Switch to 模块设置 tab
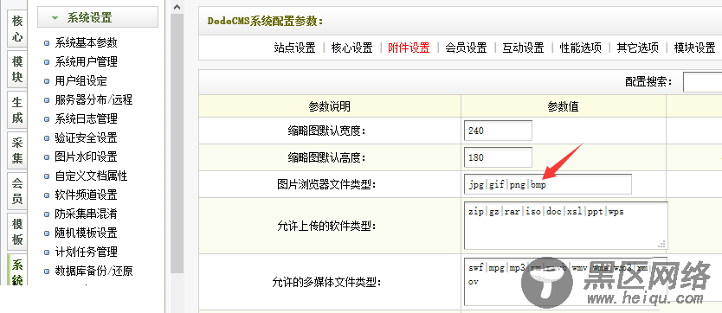 pos(695,48)
